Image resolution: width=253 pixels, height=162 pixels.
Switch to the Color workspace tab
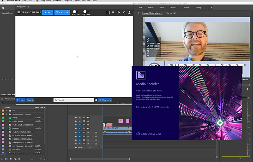click(x=140, y=8)
